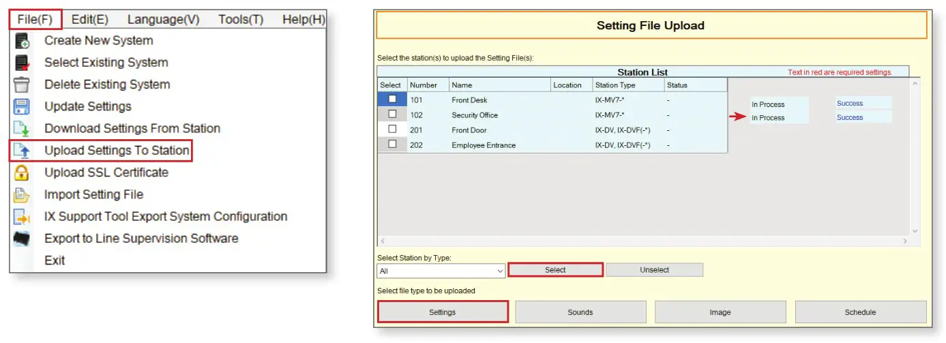Click the Number column header

(x=428, y=85)
